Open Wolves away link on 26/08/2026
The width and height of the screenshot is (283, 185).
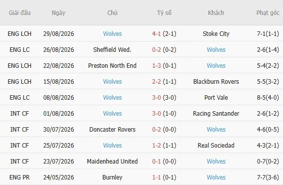(x=216, y=49)
